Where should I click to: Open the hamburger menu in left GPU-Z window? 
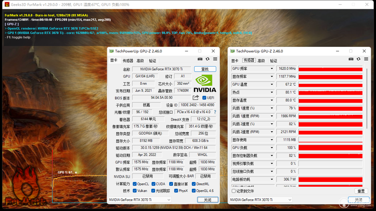(x=215, y=59)
